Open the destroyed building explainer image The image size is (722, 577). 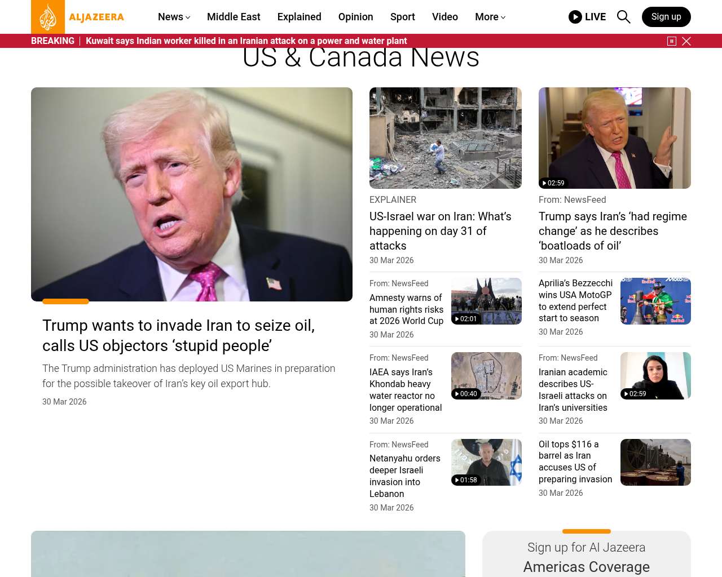pos(446,138)
